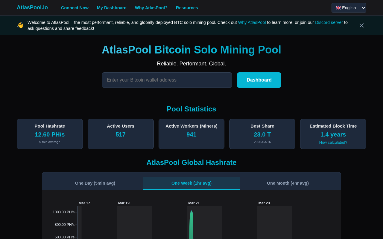Click the Best Share stat card
This screenshot has width=383, height=239.
(x=262, y=134)
